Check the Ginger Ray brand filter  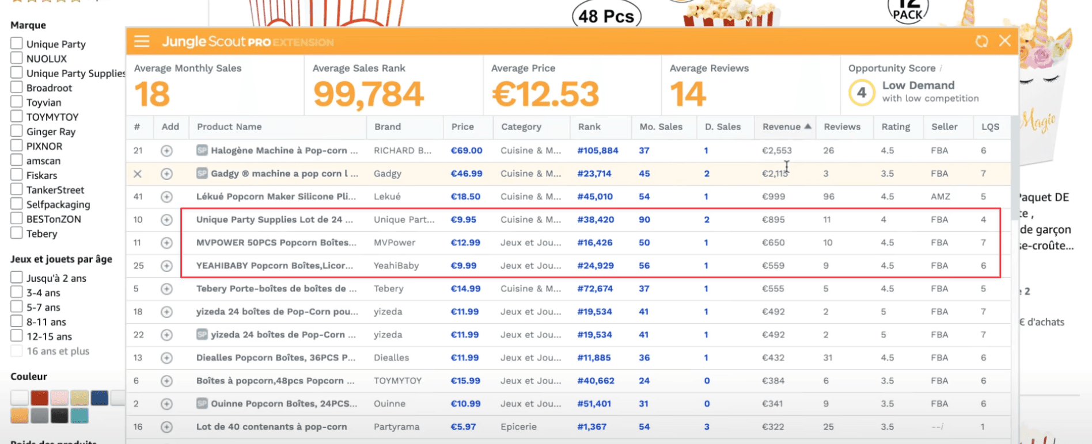(x=17, y=131)
